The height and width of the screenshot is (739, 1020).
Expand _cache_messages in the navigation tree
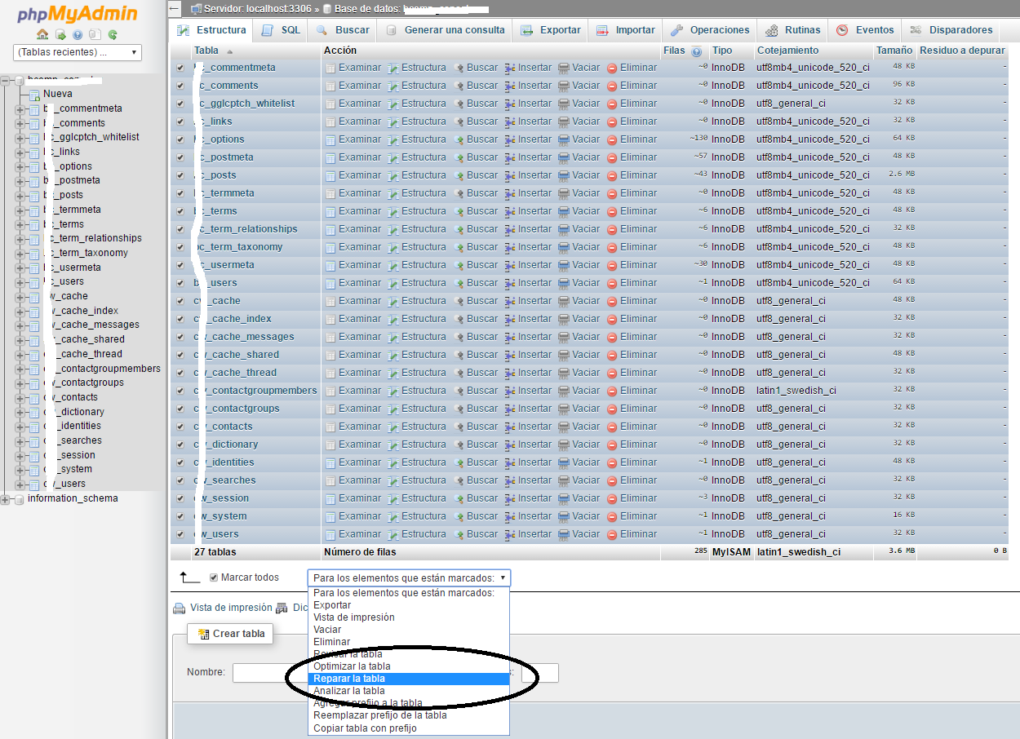click(20, 325)
